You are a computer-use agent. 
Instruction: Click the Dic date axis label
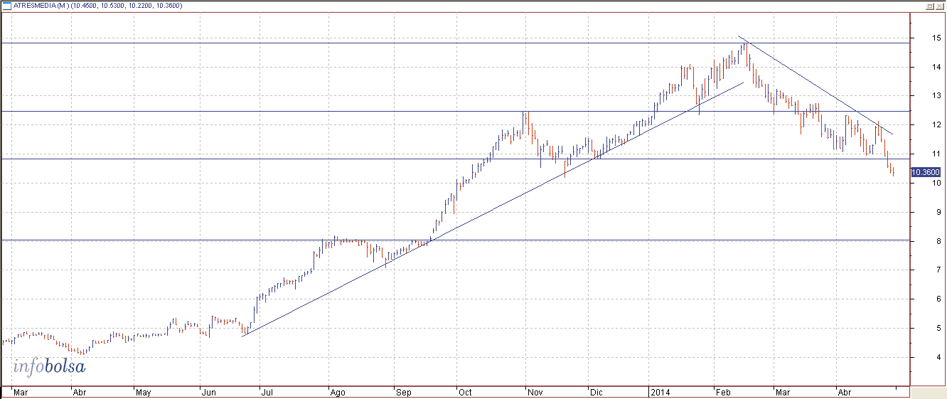click(x=596, y=393)
